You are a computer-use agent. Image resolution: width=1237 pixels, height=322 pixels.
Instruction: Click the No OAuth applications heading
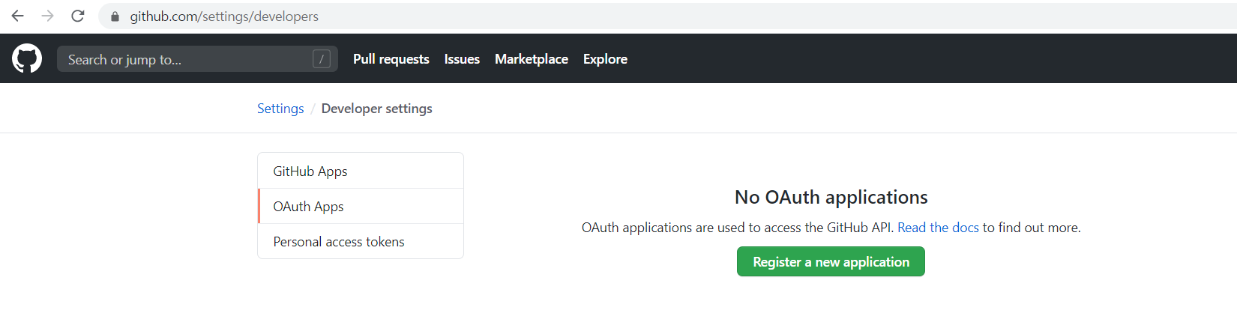pos(831,197)
